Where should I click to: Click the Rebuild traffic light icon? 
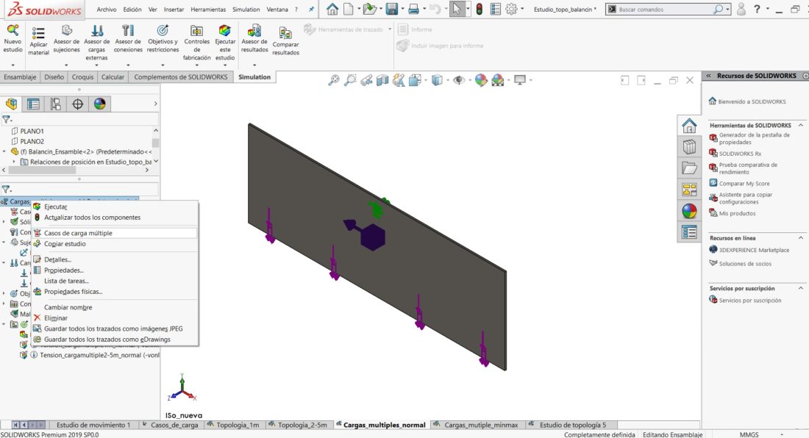tap(480, 9)
